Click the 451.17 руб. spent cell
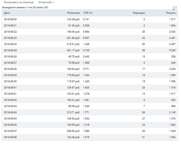The width and height of the screenshot is (181, 152). pos(73,50)
